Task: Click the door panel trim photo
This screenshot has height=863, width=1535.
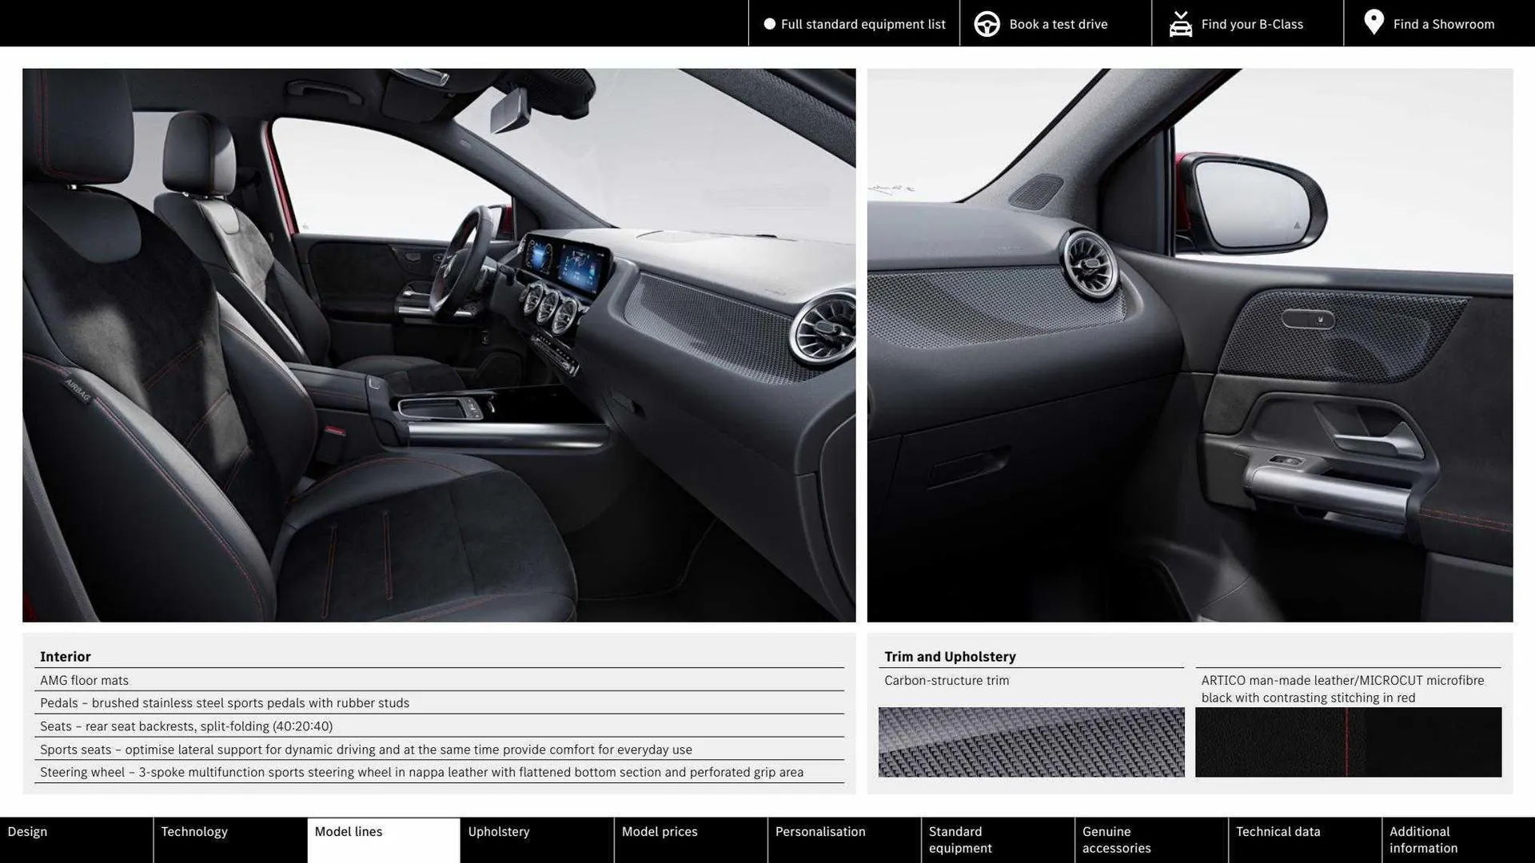Action: (1190, 345)
